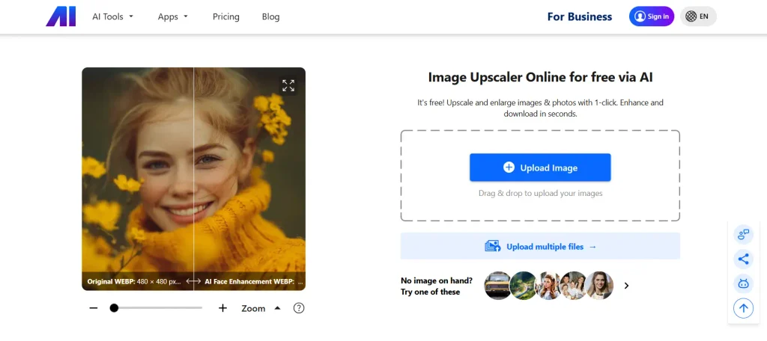Screen dimensions: 767x341
Task: Open the AI Tools dropdown menu
Action: click(x=113, y=16)
